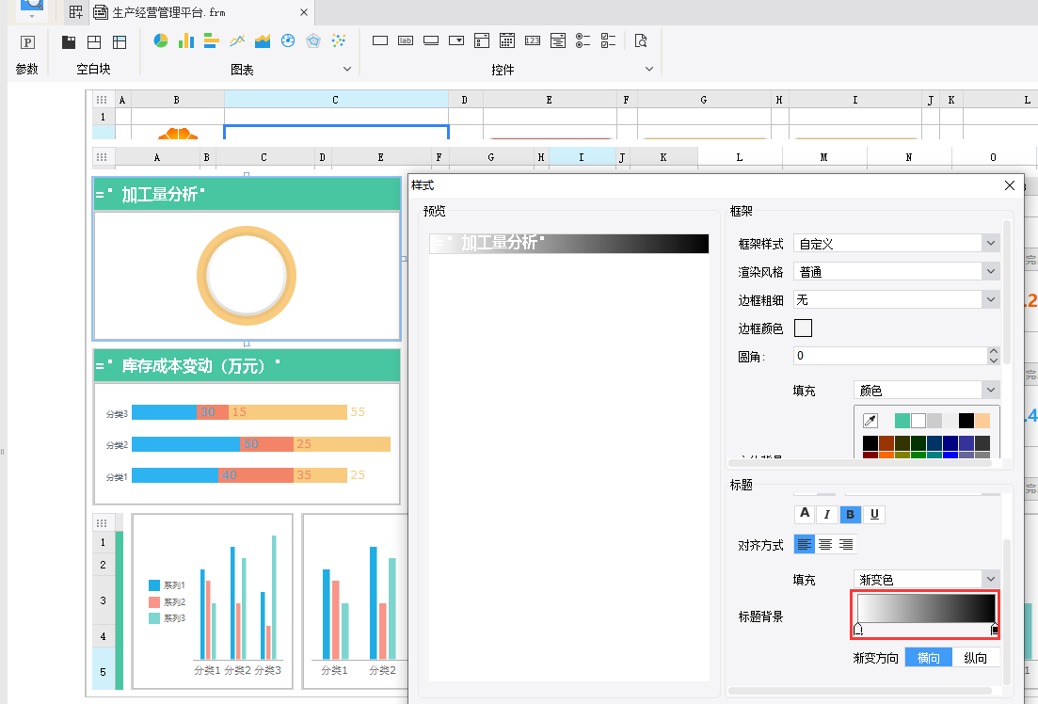Insert the table-style blank block with blue cells
The height and width of the screenshot is (704, 1038).
[x=120, y=42]
